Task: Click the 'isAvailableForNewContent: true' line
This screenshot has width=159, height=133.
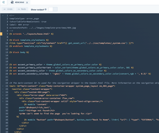Action: click(28, 22)
